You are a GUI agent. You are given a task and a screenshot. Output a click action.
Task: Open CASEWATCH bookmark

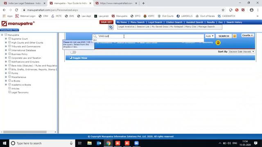click(226, 16)
